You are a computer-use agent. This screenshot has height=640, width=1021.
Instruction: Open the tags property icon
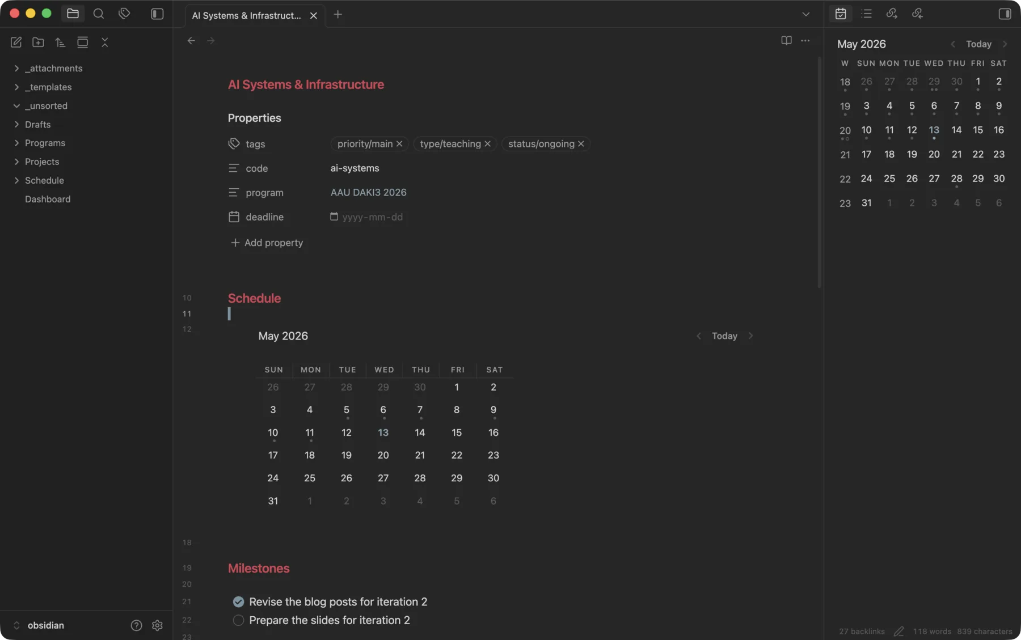234,144
